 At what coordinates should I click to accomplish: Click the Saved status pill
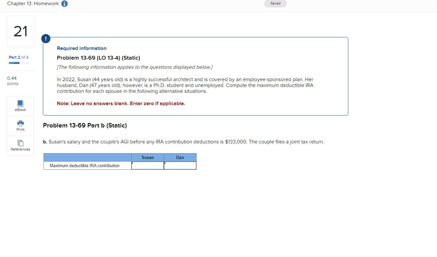click(275, 3)
